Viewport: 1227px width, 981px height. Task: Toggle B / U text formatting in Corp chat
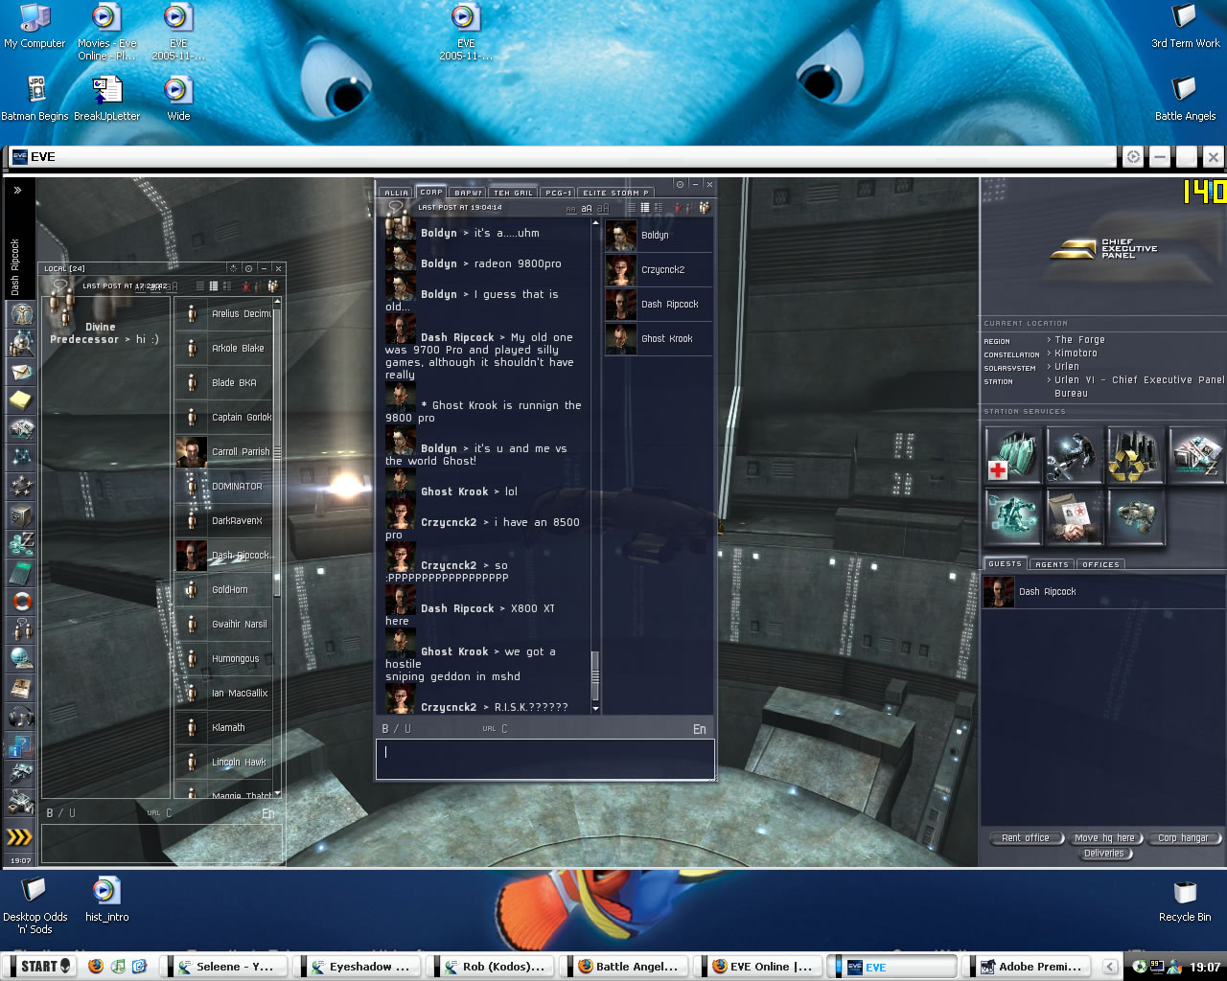tap(397, 729)
